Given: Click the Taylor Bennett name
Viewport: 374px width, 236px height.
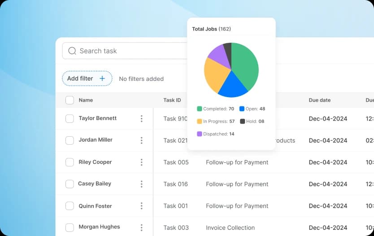Looking at the screenshot, I should pyautogui.click(x=98, y=118).
